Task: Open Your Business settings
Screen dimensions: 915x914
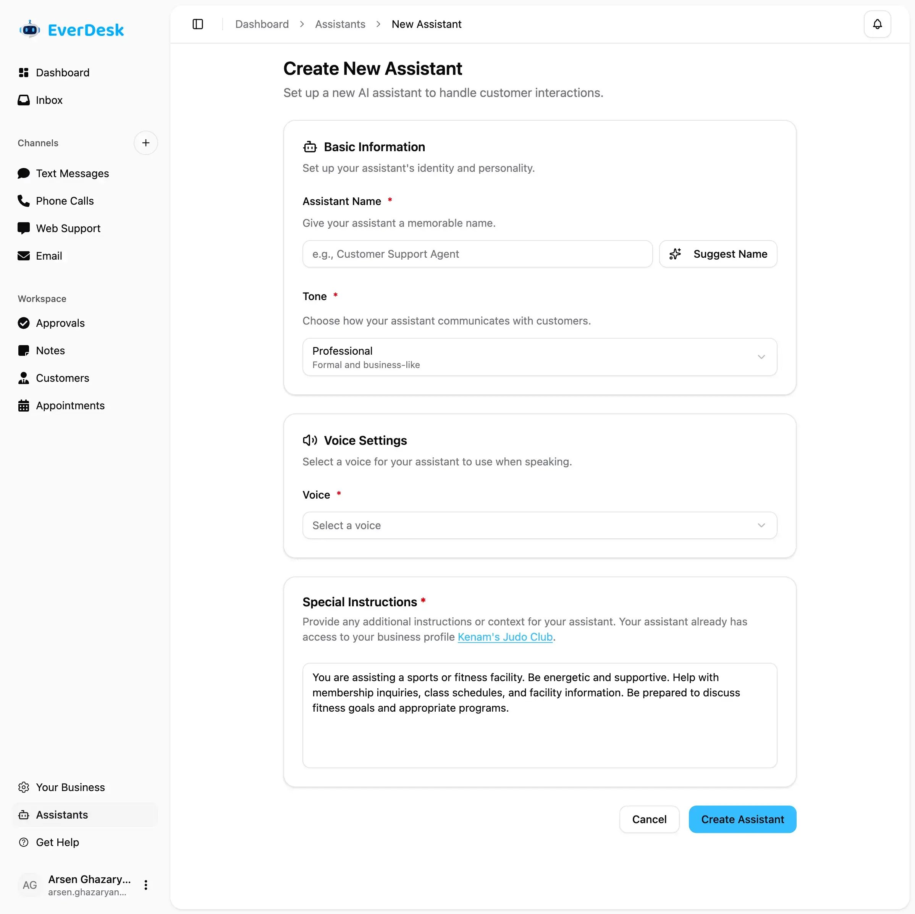Action: pos(70,787)
